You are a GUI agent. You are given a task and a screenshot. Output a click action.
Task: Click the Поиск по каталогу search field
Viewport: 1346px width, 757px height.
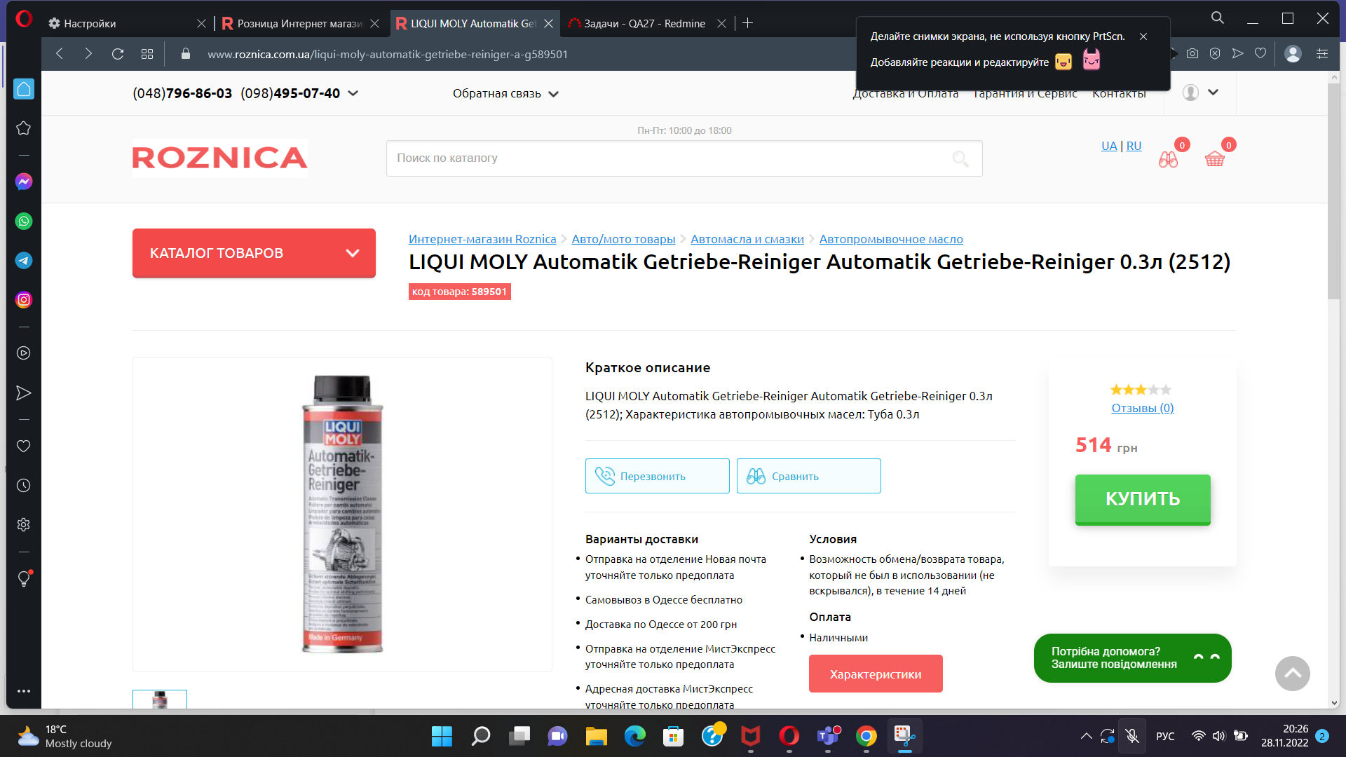tap(666, 158)
